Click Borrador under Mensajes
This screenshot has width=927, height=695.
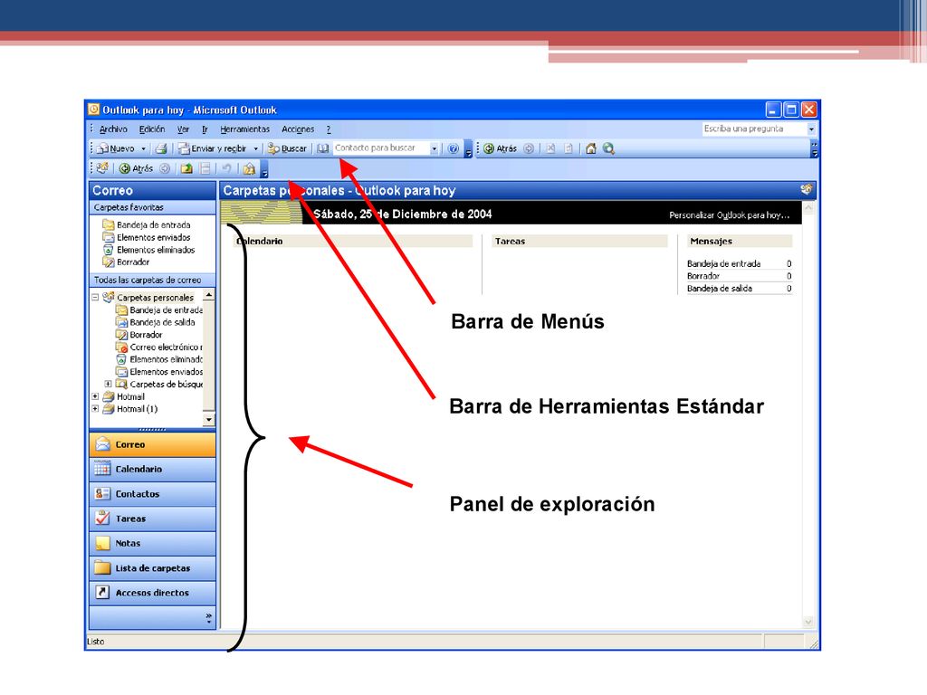[702, 276]
